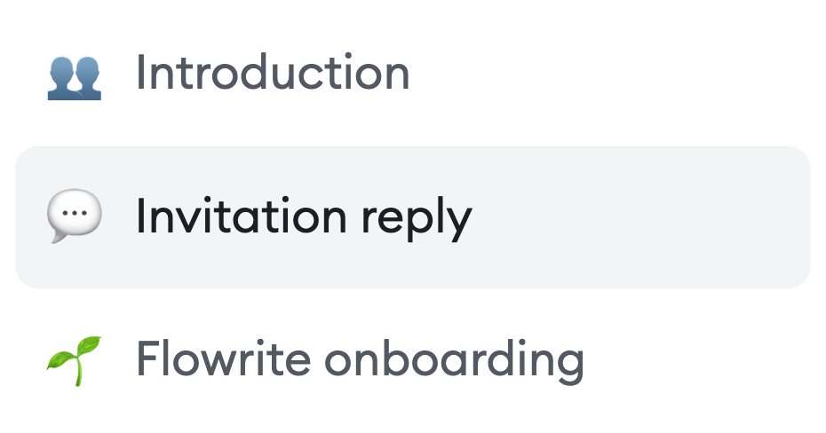Click the speech bubble icon beside Invitation reply
The height and width of the screenshot is (433, 826).
74,217
